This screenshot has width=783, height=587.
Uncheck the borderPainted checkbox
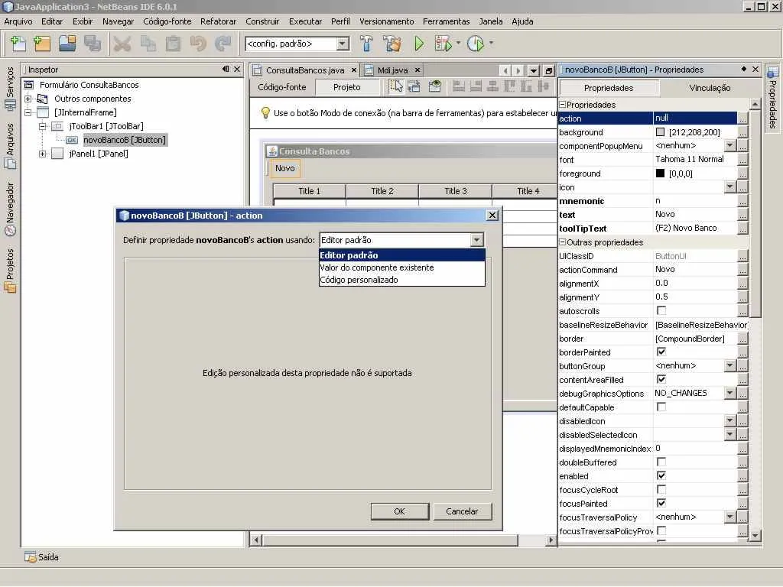point(661,352)
